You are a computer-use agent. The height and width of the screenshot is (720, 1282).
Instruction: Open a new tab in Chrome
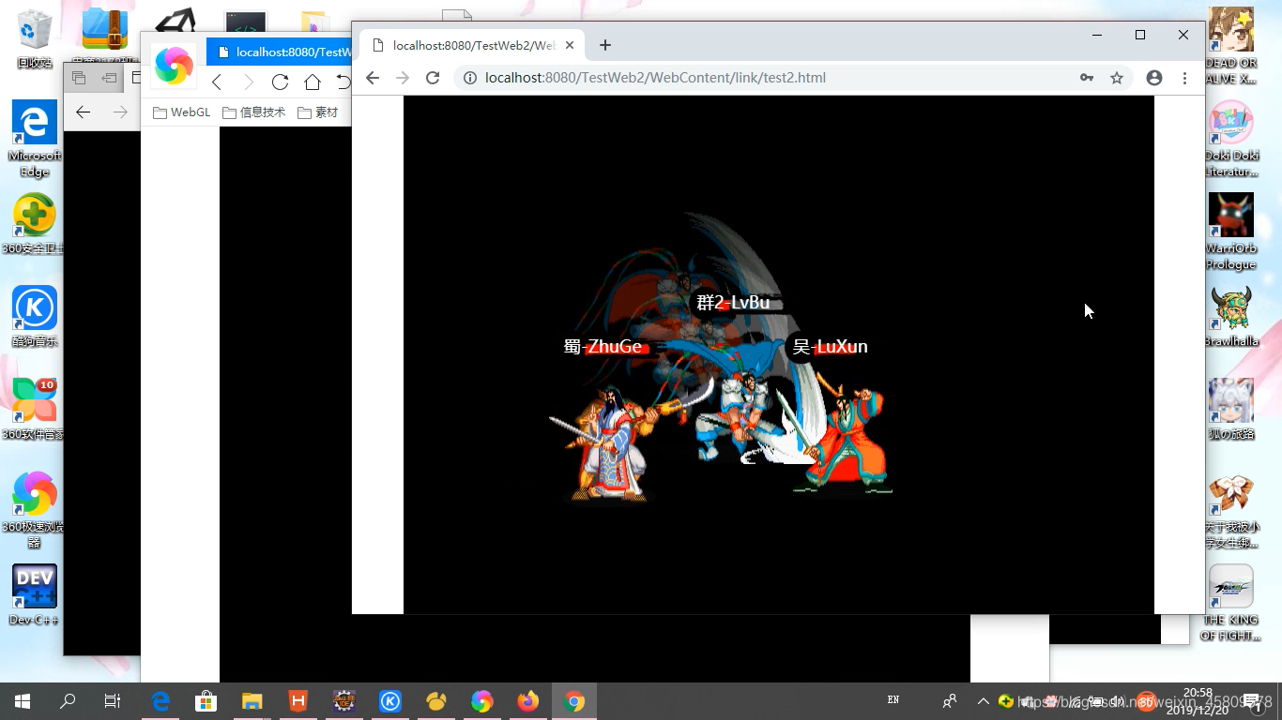click(x=605, y=45)
